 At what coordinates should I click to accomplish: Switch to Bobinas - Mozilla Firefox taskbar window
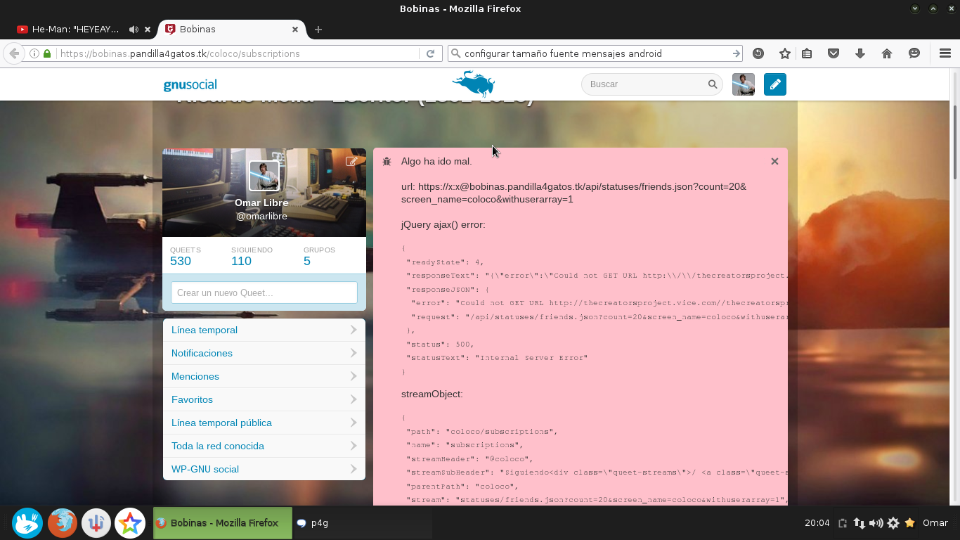[x=223, y=523]
